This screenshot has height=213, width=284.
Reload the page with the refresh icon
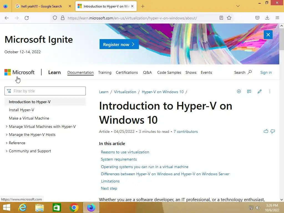tap(27, 18)
